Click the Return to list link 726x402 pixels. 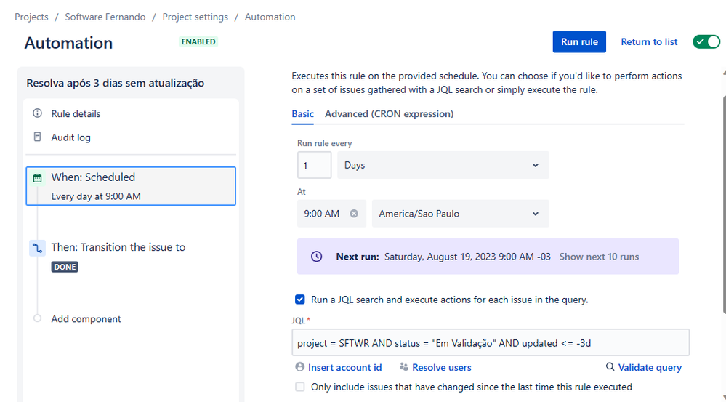(649, 41)
